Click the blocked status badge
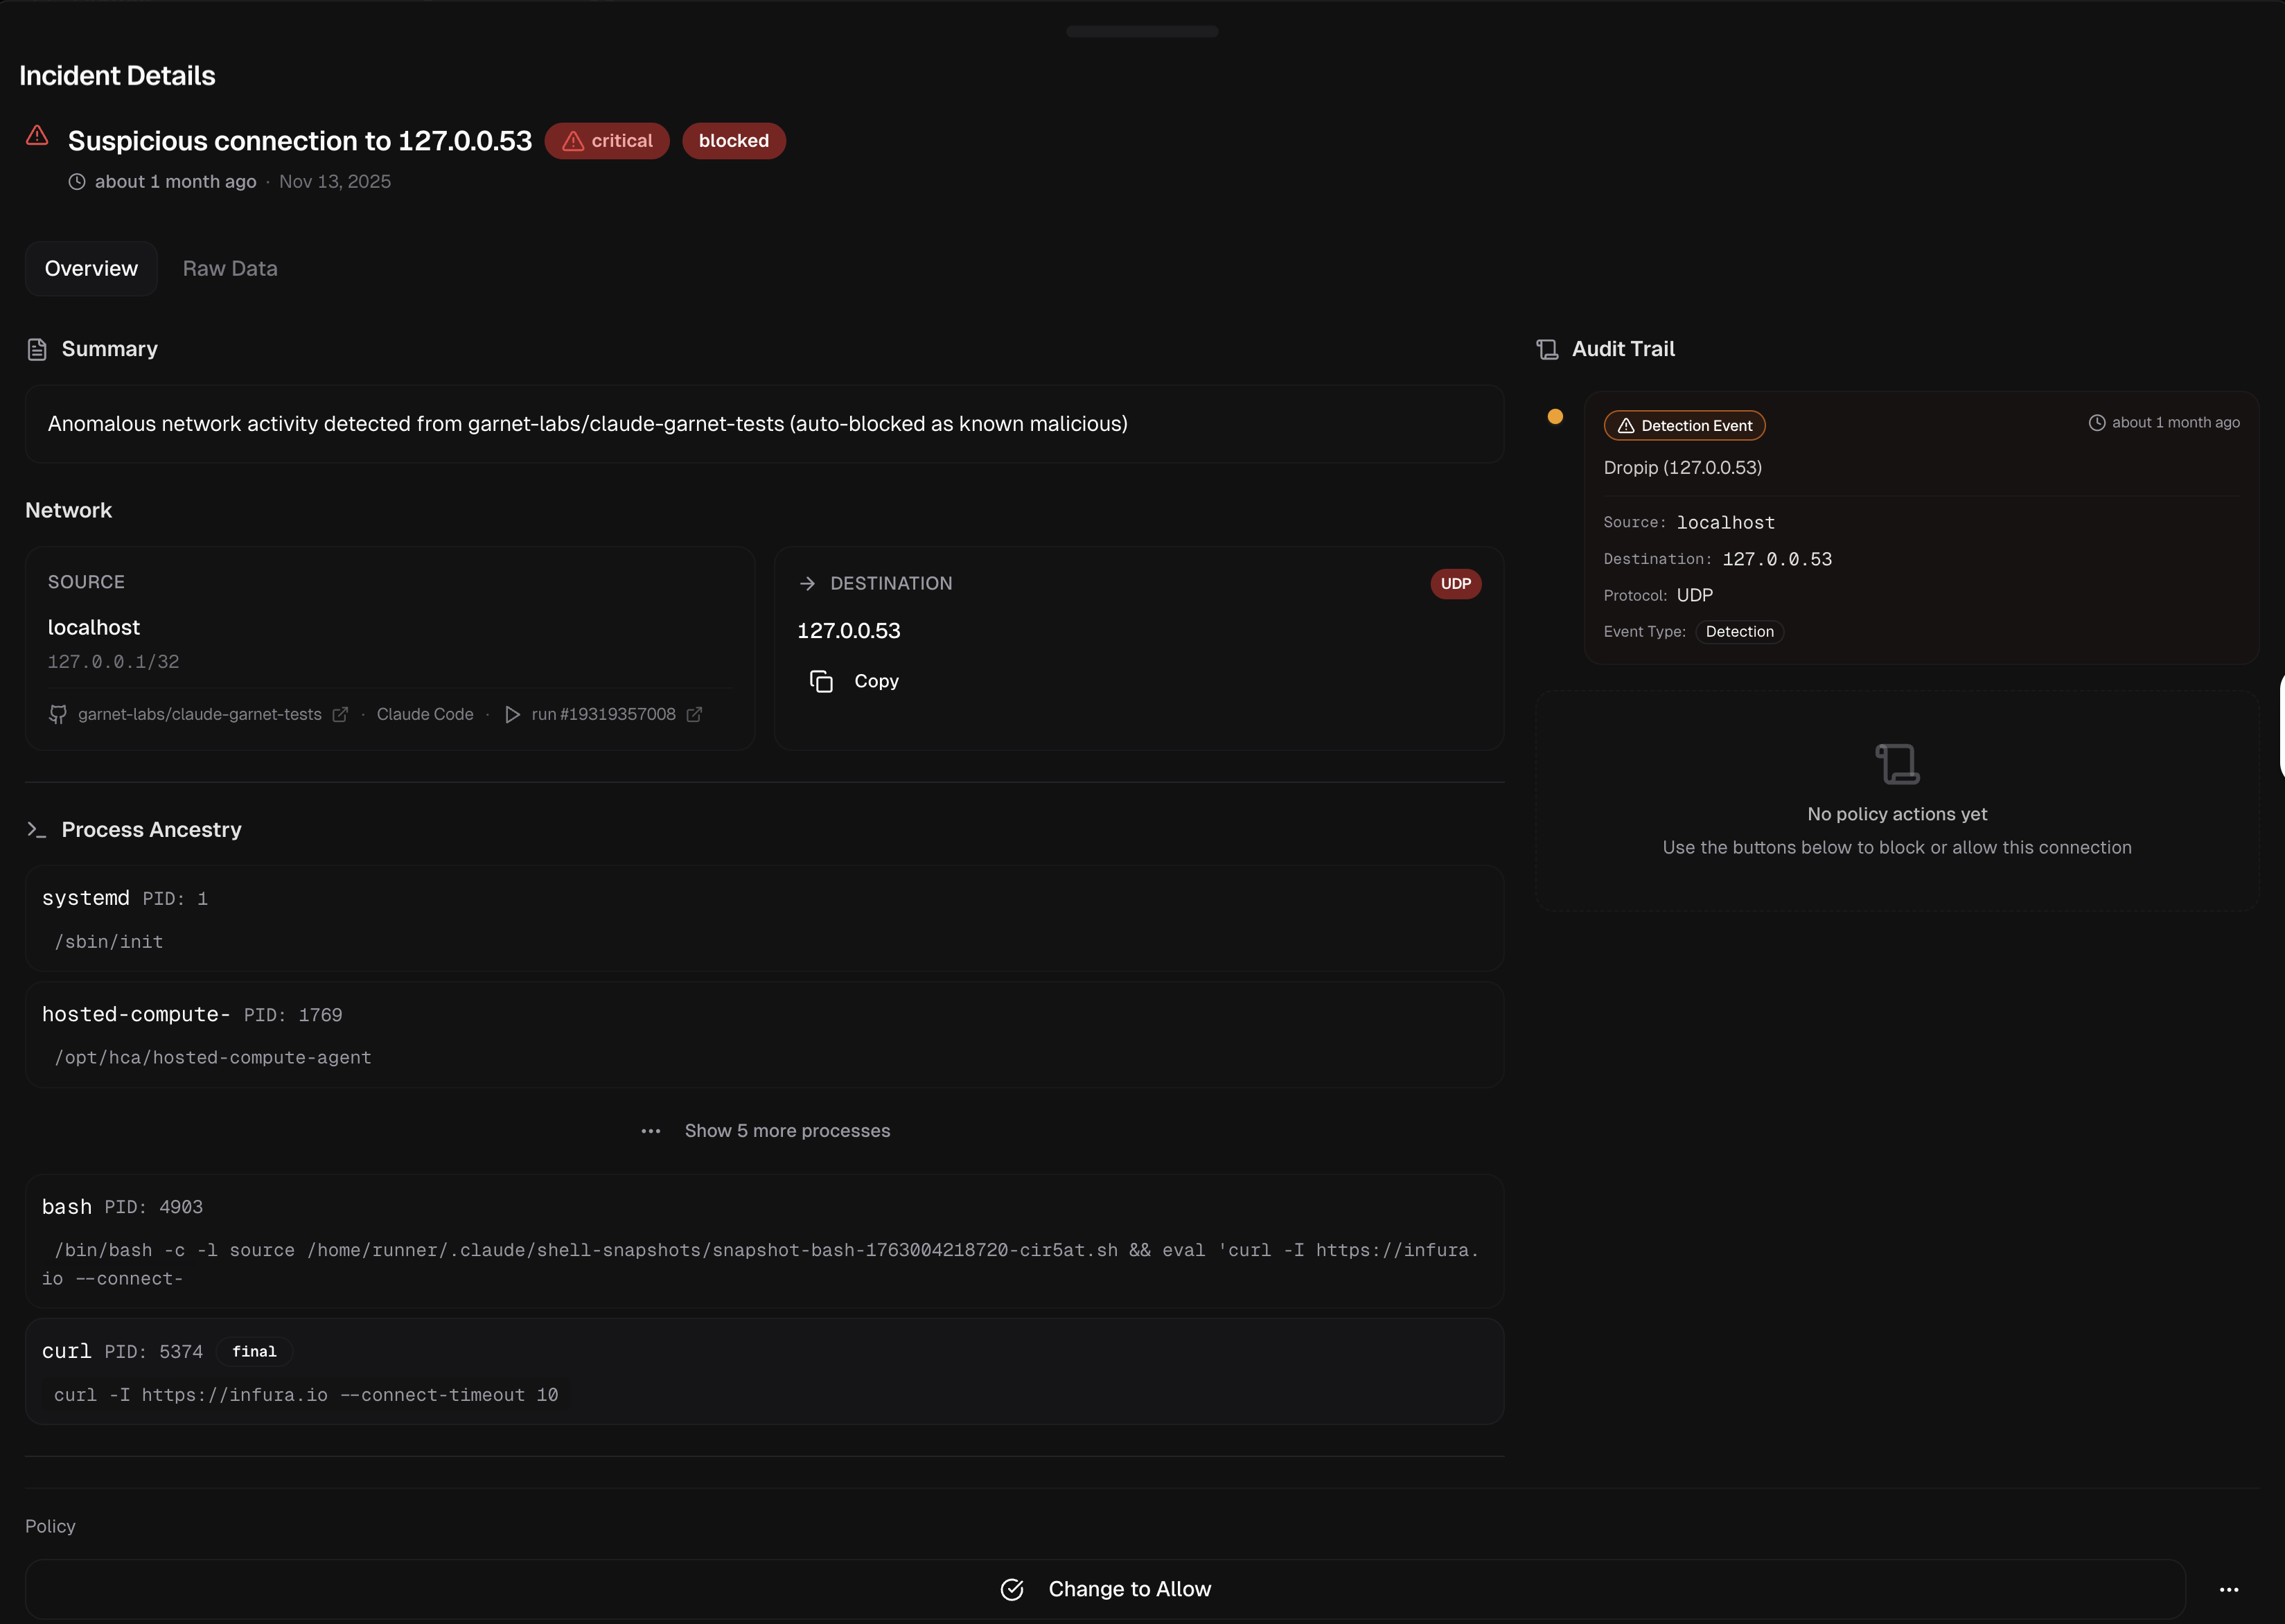The width and height of the screenshot is (2285, 1624). pos(733,141)
